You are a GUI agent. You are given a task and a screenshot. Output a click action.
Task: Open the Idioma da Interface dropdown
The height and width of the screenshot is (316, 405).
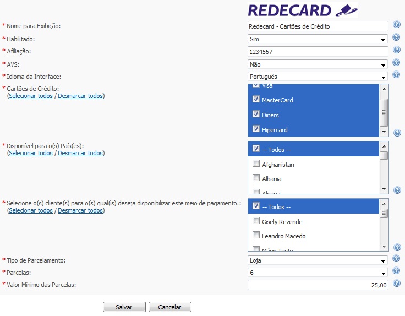[x=318, y=77]
